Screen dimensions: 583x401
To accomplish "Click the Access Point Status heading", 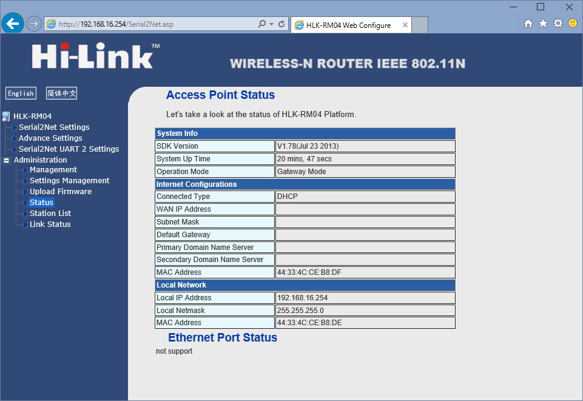I will point(220,95).
